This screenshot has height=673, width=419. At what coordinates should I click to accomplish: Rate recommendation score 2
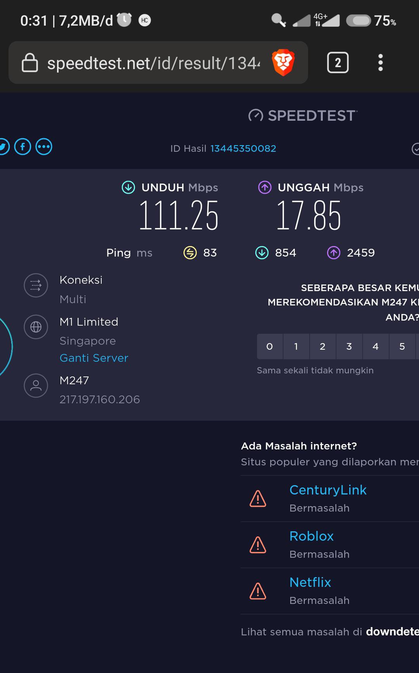pos(322,346)
